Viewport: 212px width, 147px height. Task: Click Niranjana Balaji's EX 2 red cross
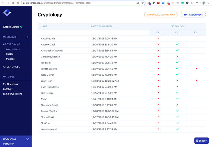(177, 105)
